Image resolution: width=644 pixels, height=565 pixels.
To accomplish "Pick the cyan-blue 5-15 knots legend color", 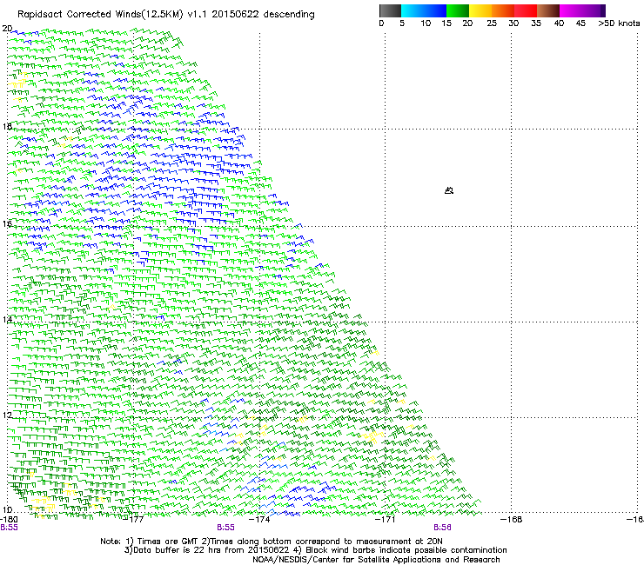I will coord(424,10).
